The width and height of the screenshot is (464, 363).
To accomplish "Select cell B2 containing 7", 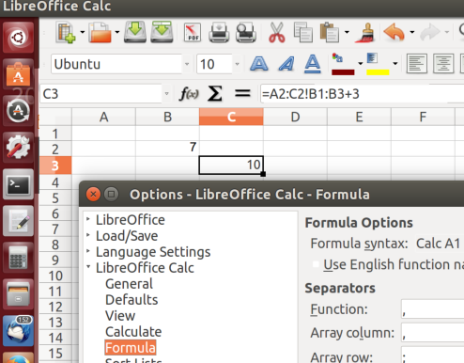I will [167, 148].
